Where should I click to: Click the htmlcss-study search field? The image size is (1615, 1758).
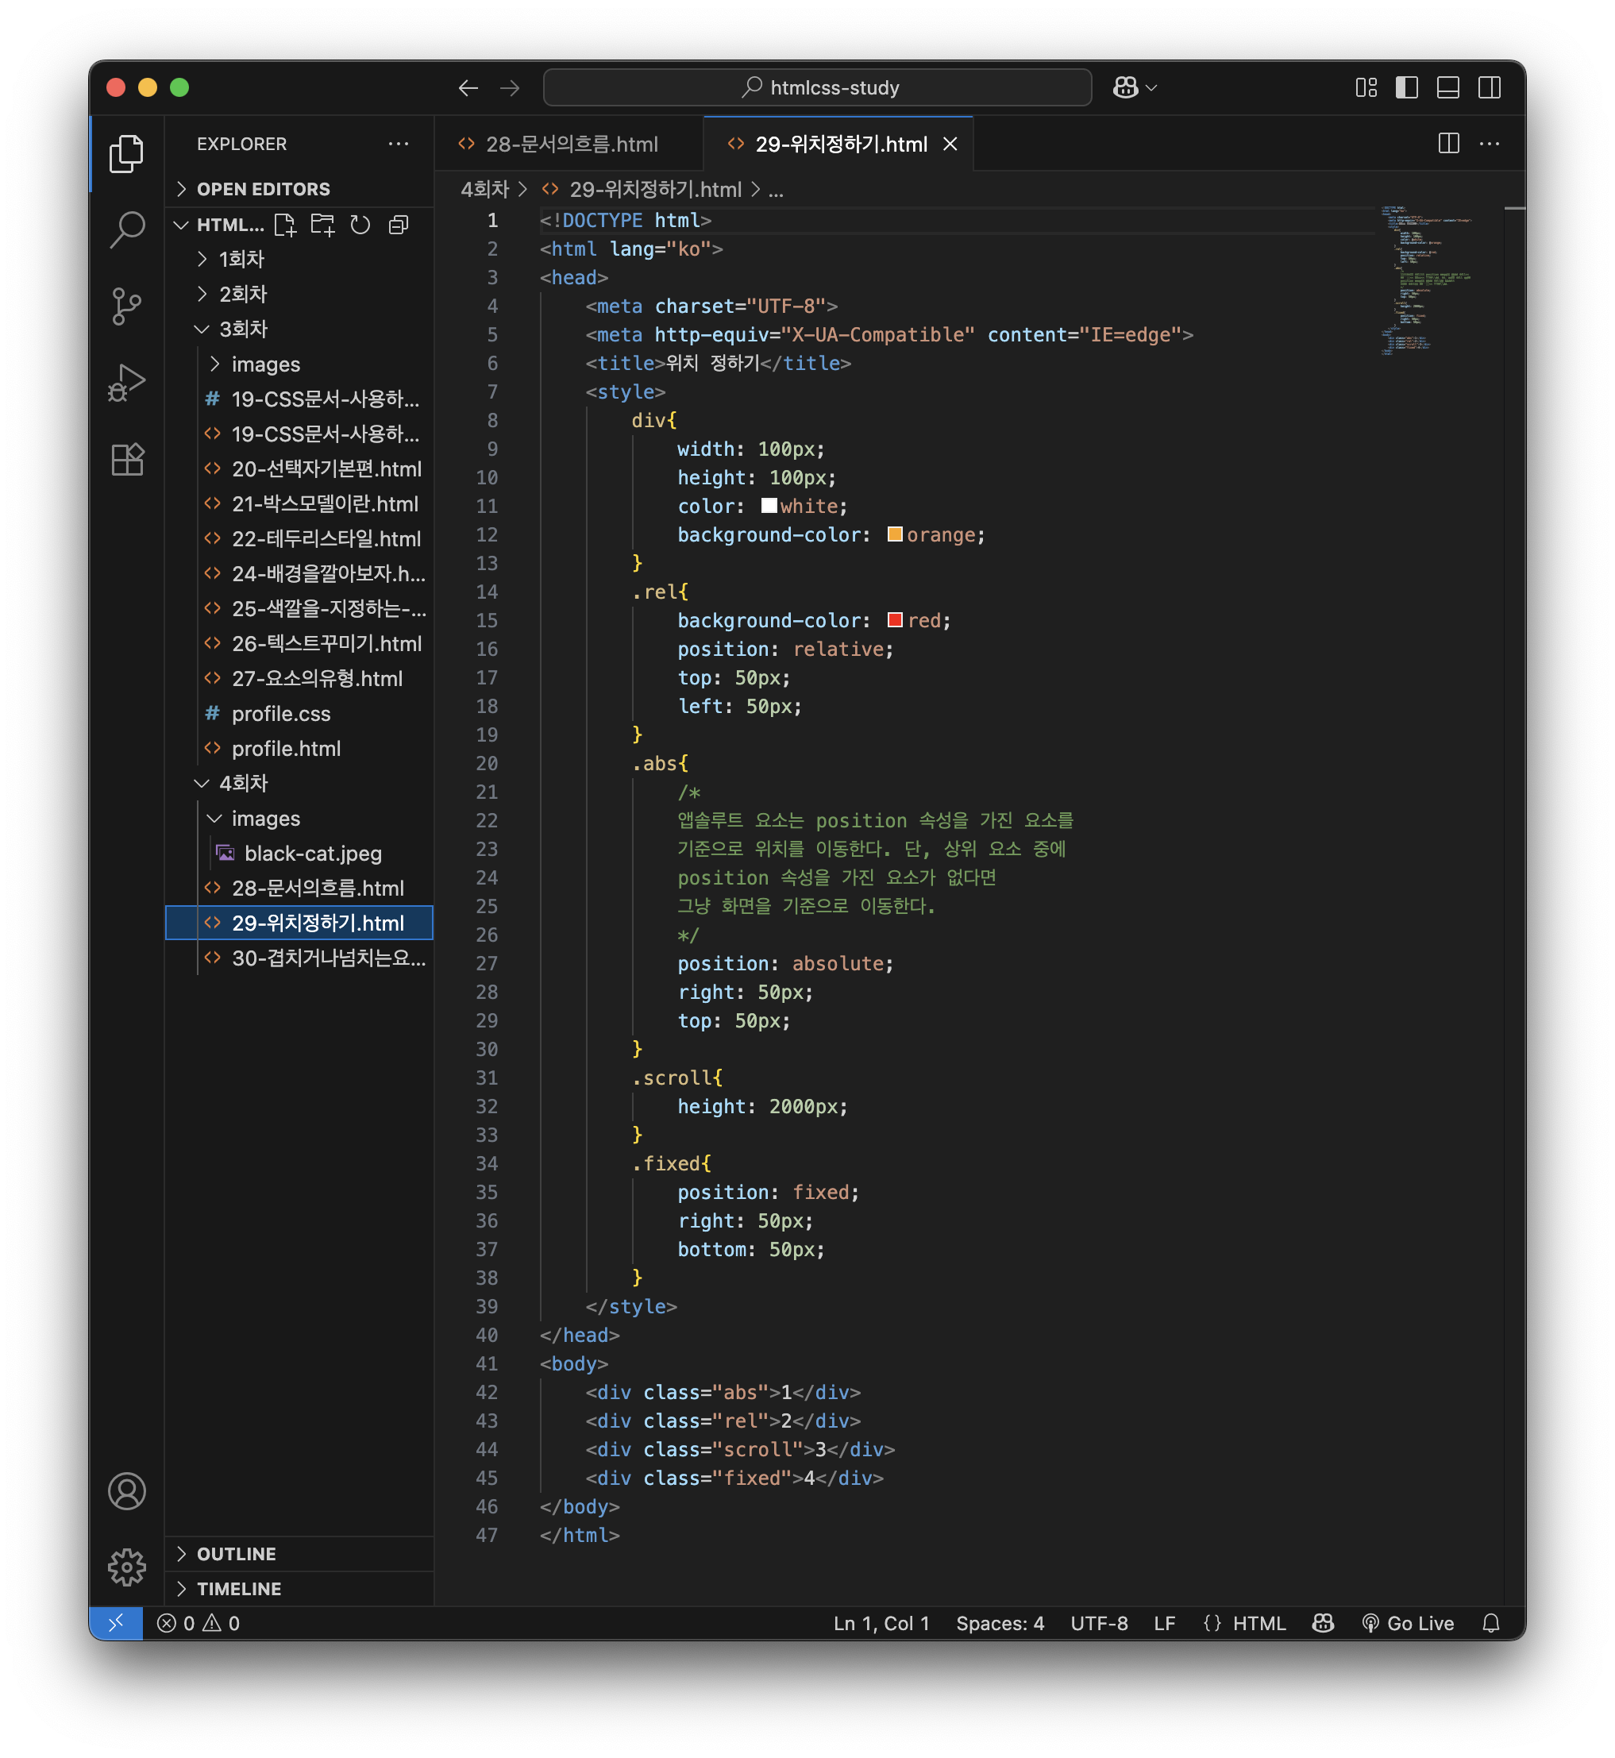pyautogui.click(x=817, y=87)
